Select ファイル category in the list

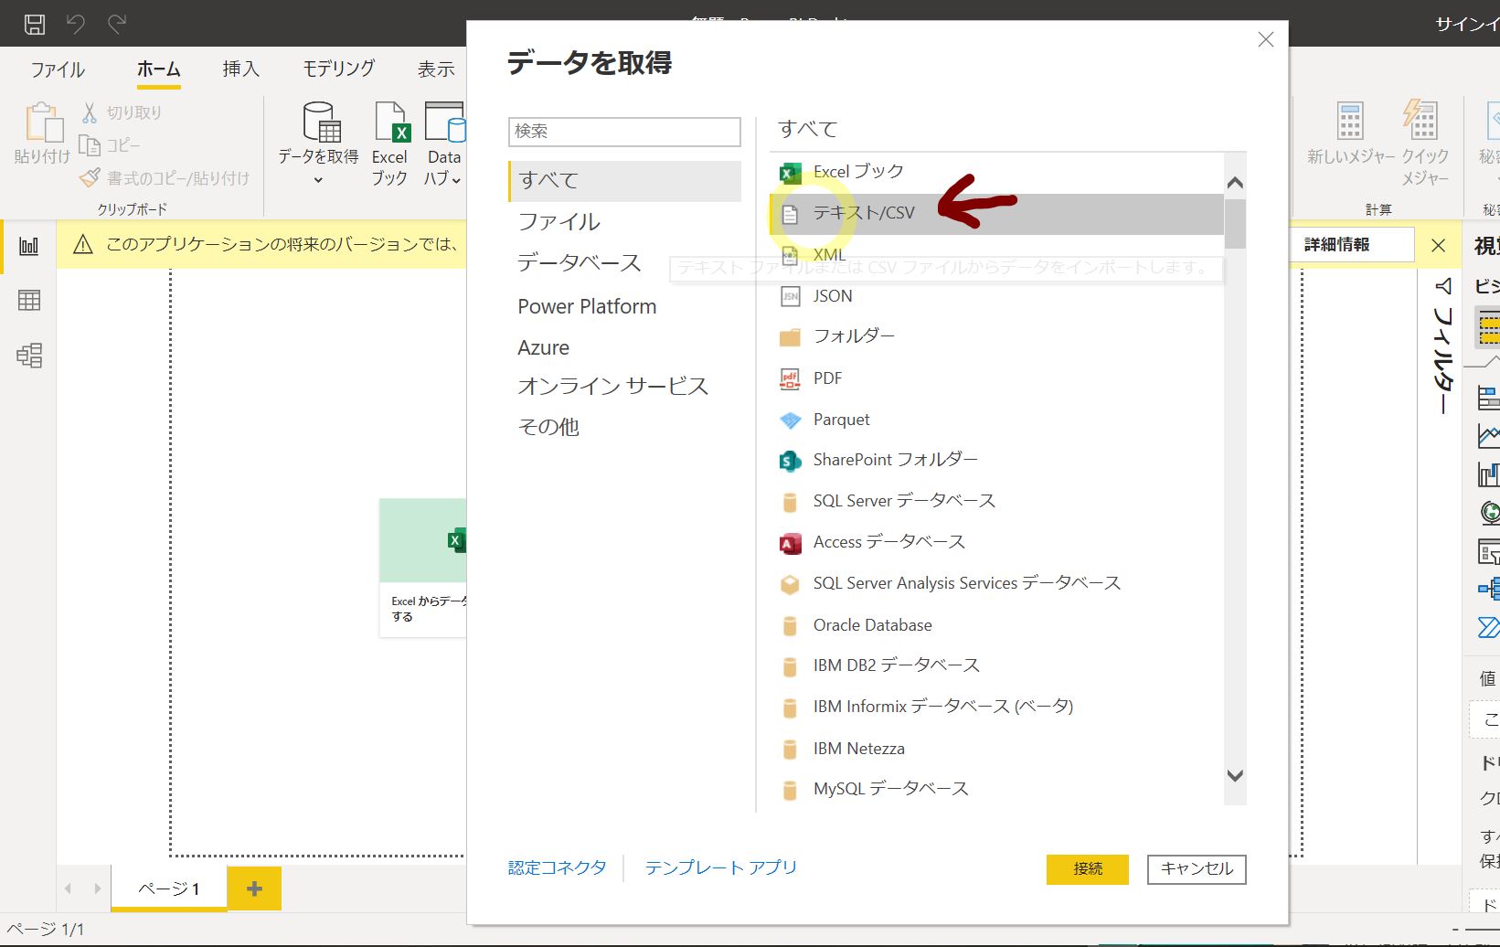(559, 222)
